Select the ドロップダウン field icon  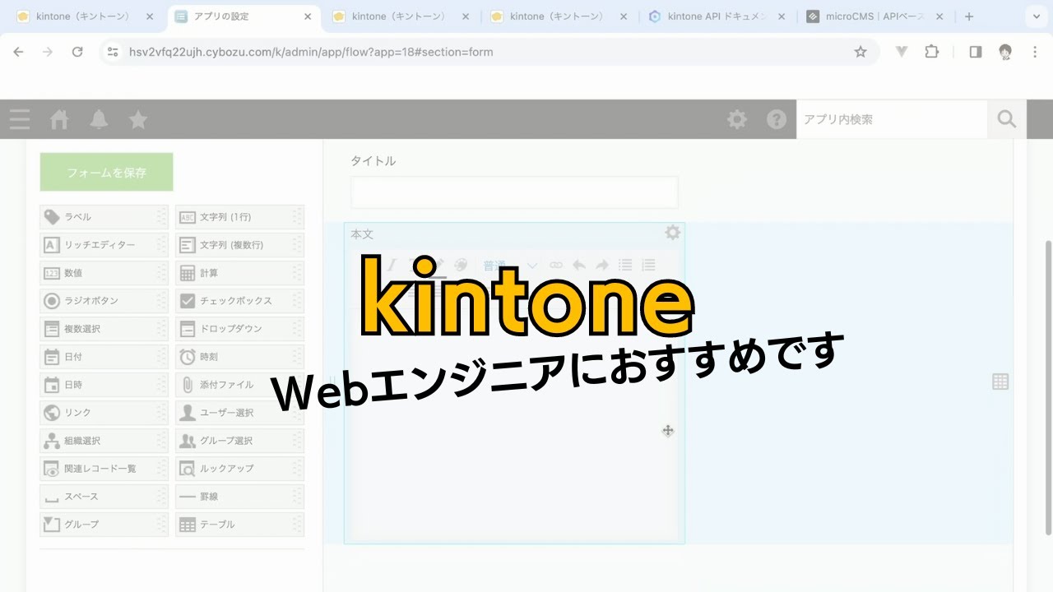188,329
